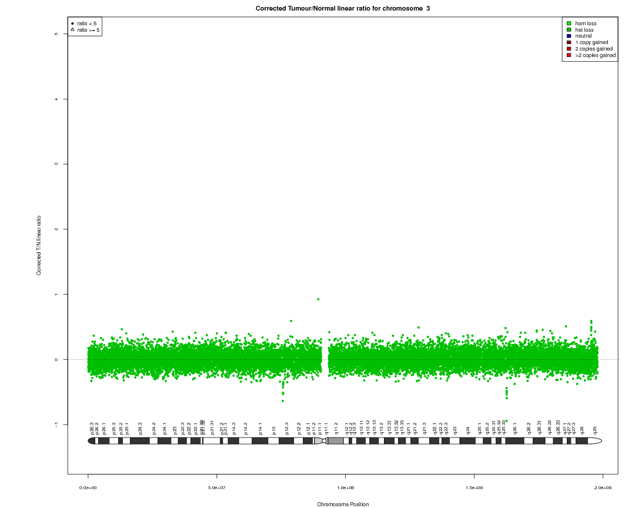Image resolution: width=635 pixels, height=508 pixels.
Task: Click the legend text 'het loss'
Action: point(584,30)
